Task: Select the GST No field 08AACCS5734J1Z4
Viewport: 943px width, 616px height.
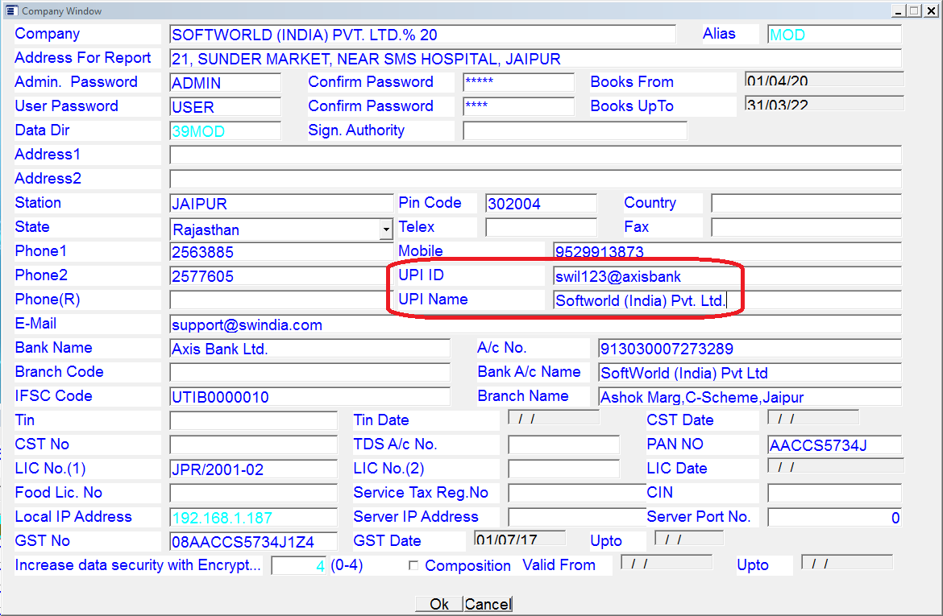Action: point(253,541)
